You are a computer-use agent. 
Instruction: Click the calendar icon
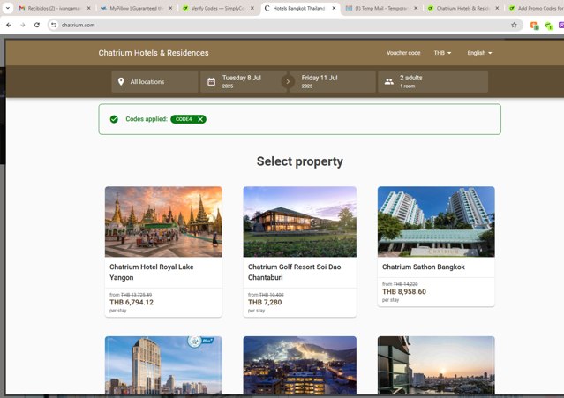click(212, 81)
